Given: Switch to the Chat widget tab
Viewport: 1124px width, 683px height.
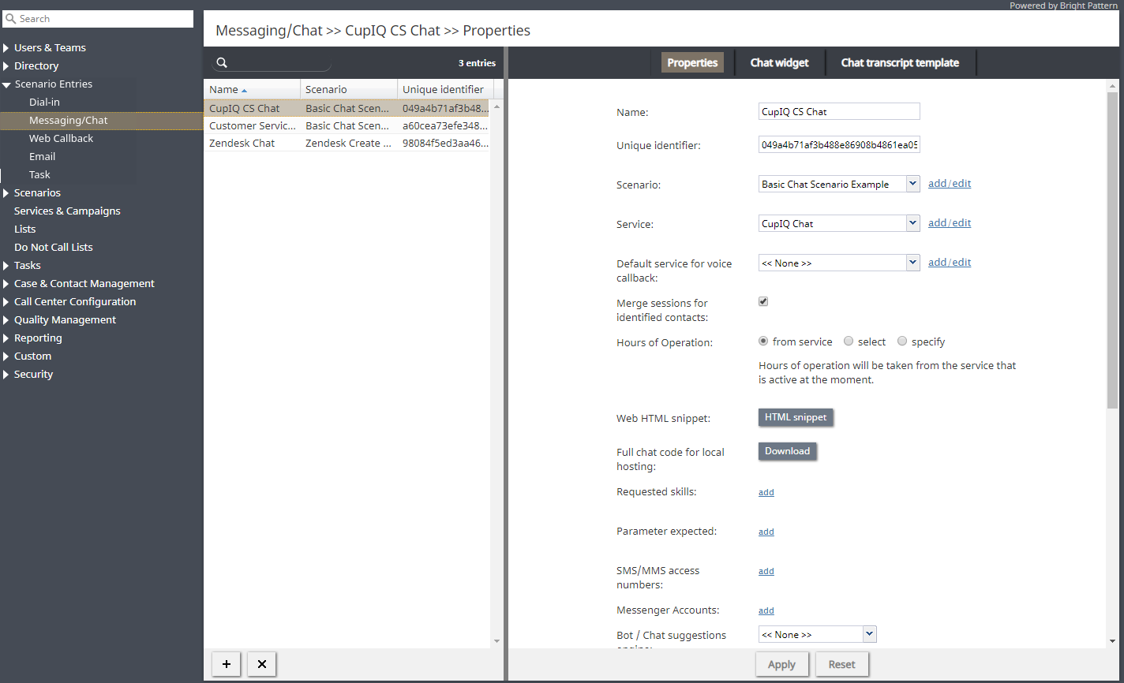Looking at the screenshot, I should point(779,63).
